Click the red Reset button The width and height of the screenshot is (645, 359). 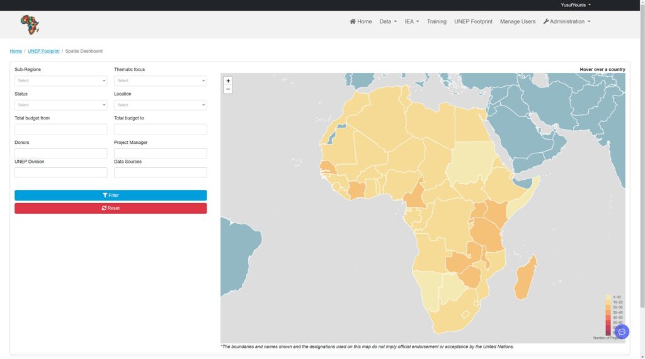[111, 208]
